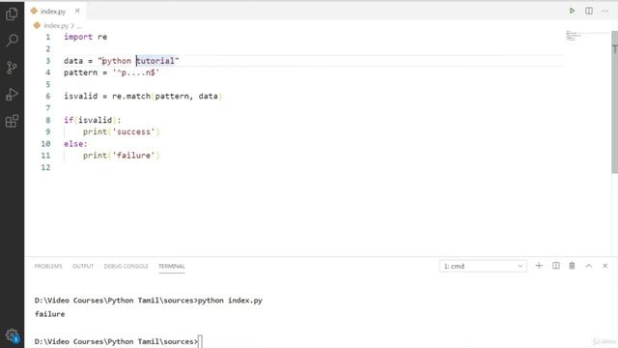Switch to the OUTPUT panel tab
This screenshot has height=348, width=618.
tap(83, 267)
